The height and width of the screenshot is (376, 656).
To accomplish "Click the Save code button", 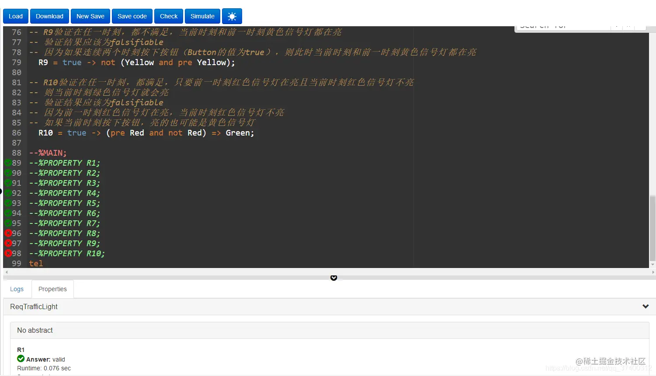I will coord(132,16).
